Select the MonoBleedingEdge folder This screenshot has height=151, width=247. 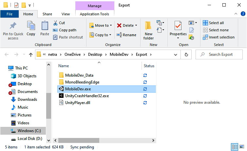pyautogui.click(x=82, y=82)
